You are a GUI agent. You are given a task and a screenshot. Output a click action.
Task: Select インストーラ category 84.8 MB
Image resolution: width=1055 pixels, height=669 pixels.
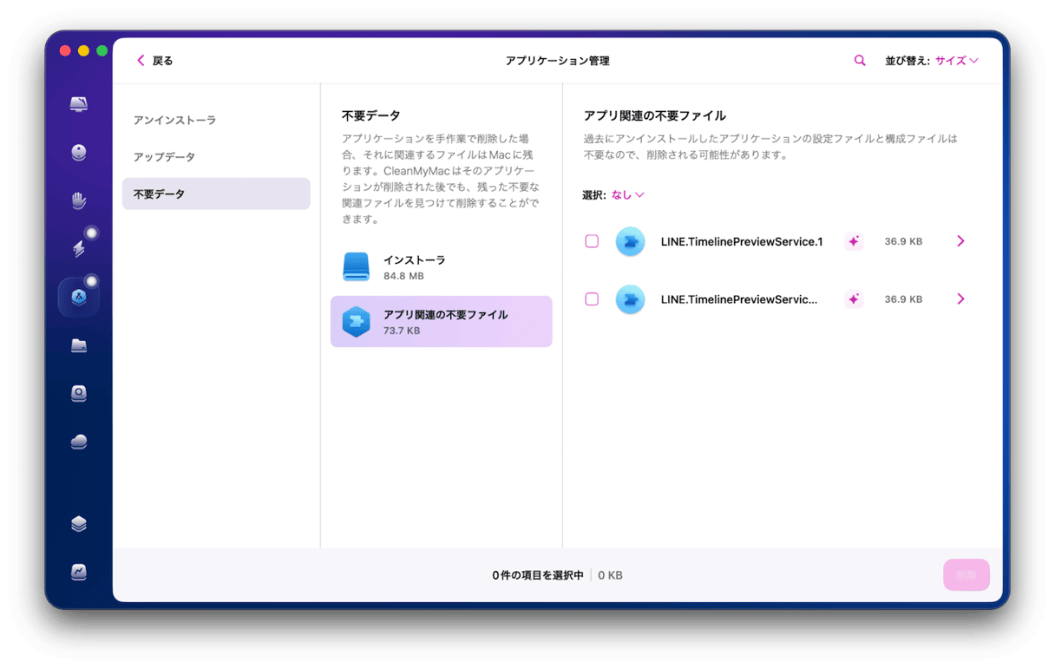tap(441, 267)
